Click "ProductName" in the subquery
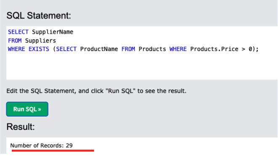This screenshot has height=156, width=278. point(99,49)
